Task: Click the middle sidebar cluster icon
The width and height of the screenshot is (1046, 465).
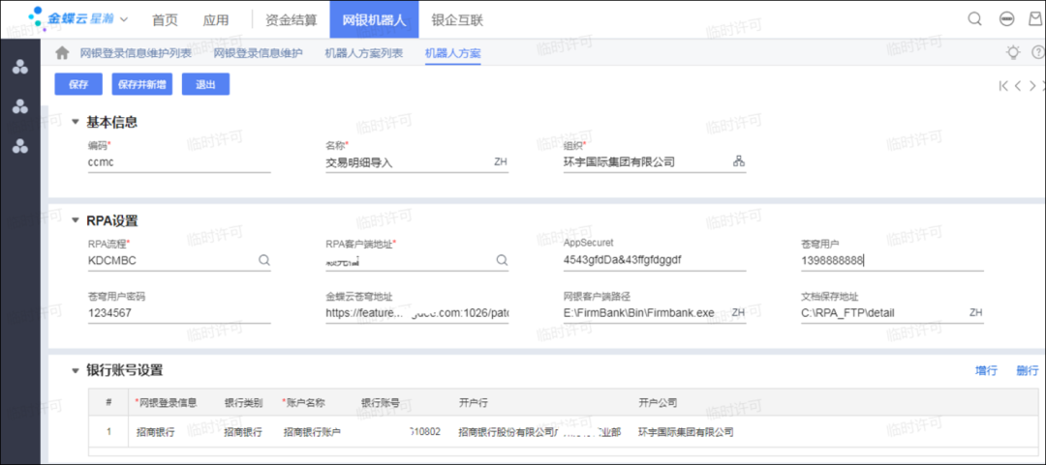Action: point(20,106)
